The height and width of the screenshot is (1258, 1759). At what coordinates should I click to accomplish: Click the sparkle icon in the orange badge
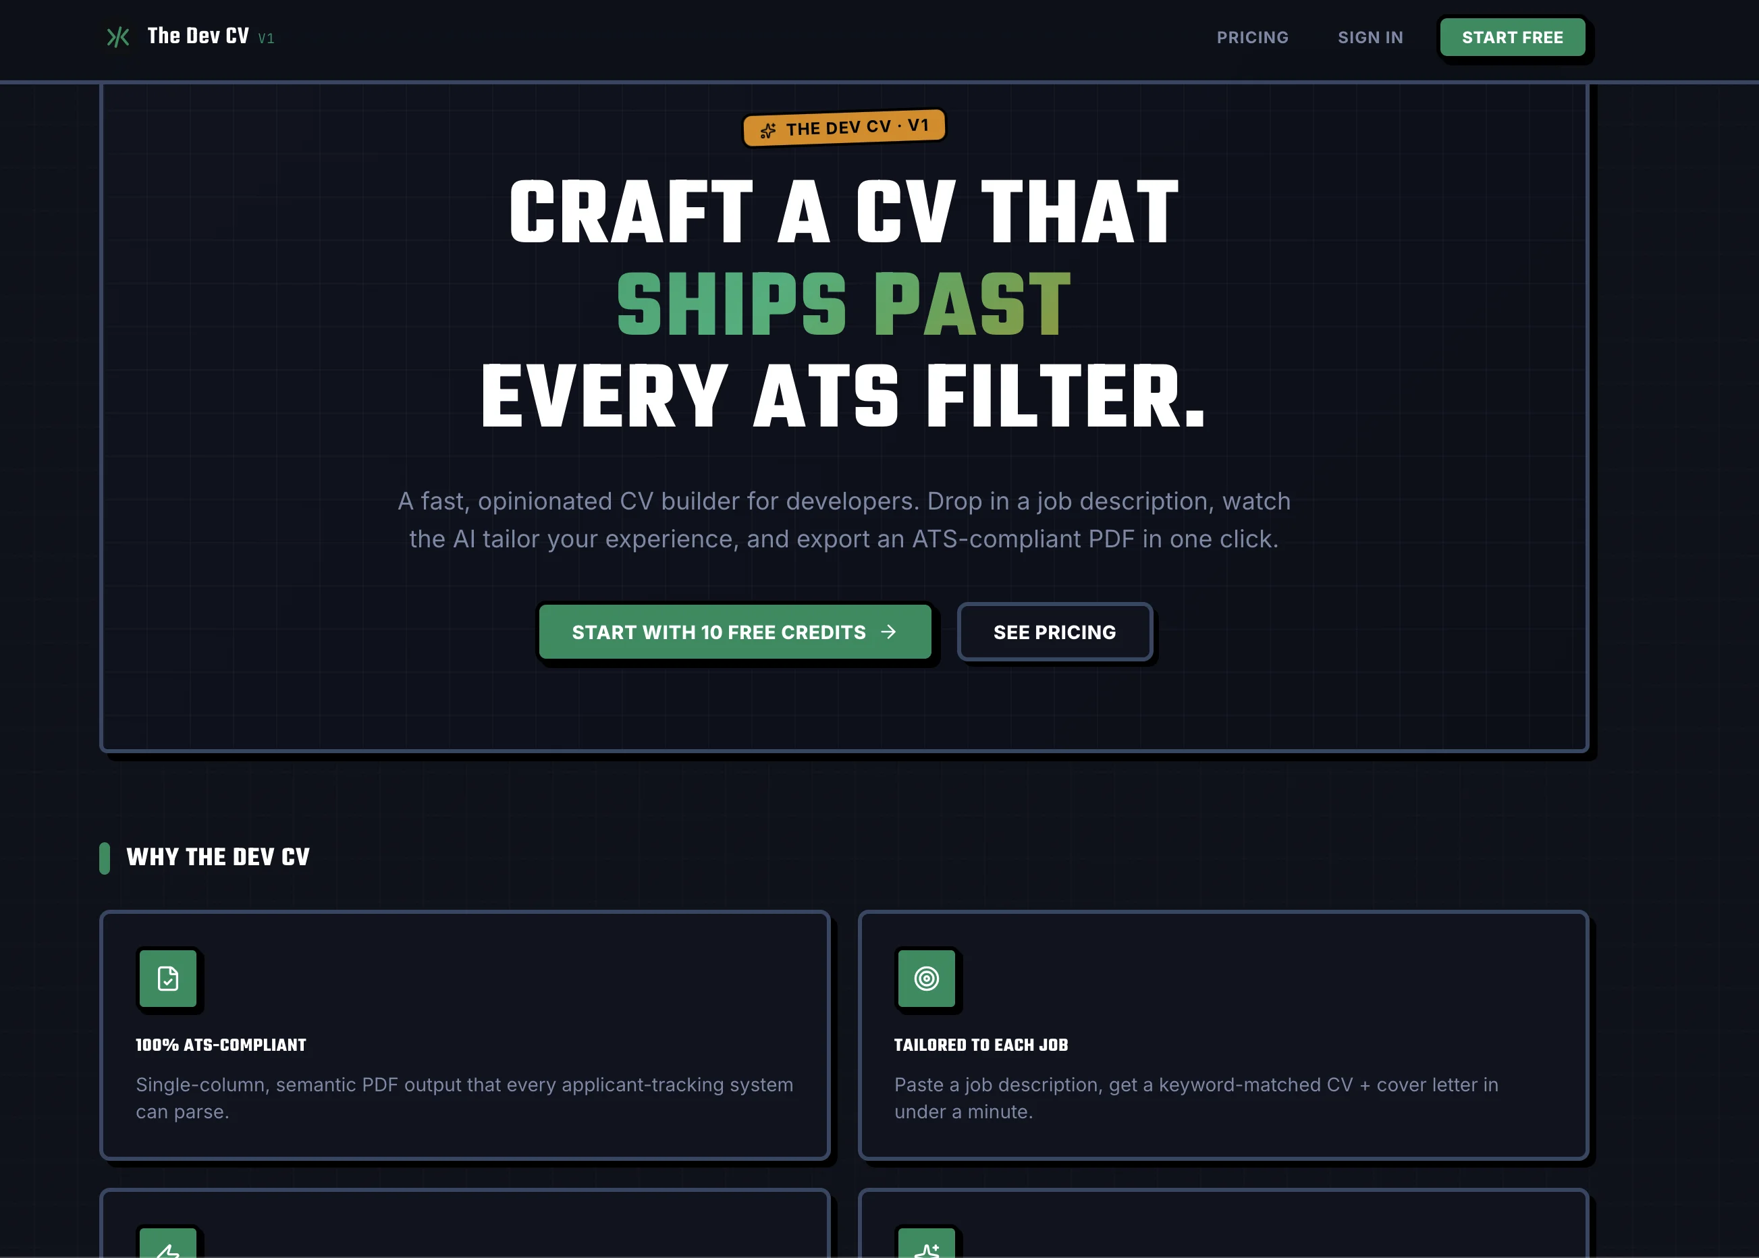[767, 131]
